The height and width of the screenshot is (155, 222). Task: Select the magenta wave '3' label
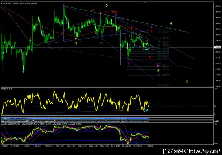coord(129,63)
